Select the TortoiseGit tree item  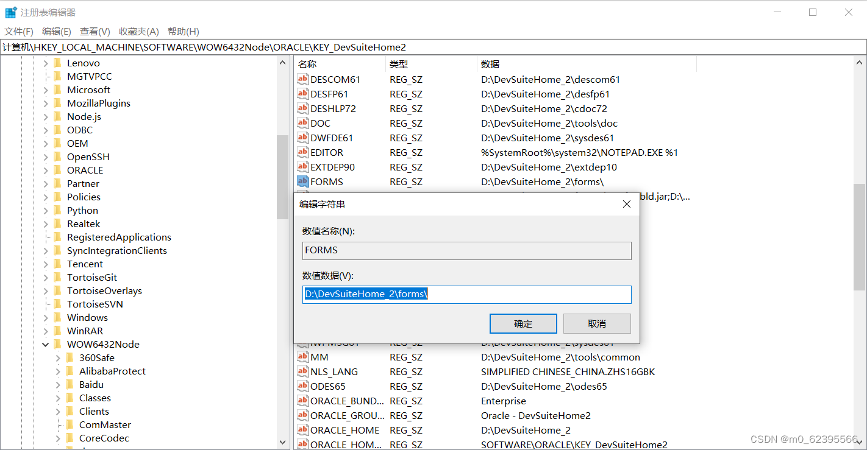pos(92,277)
